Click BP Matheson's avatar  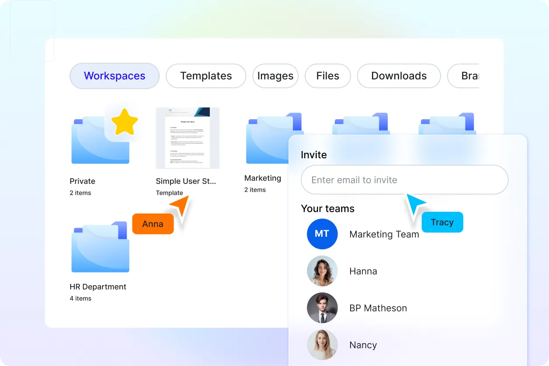(323, 308)
